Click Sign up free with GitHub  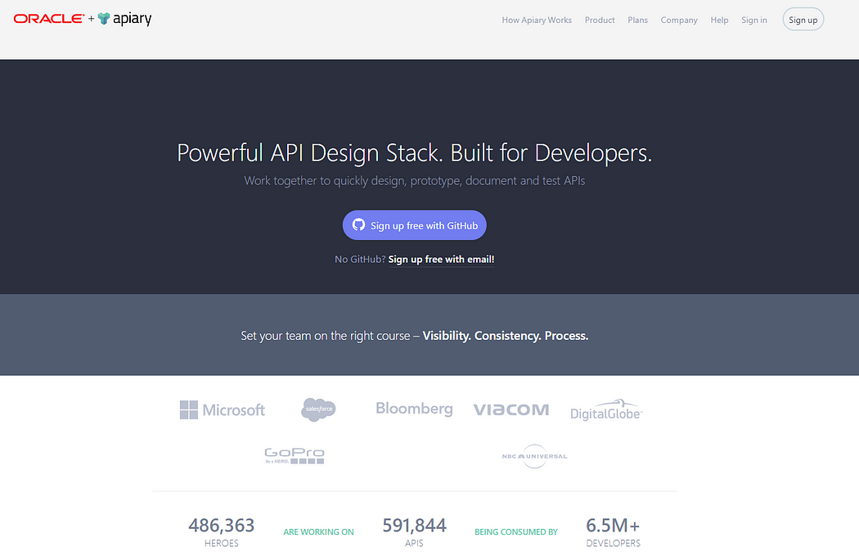coord(414,224)
